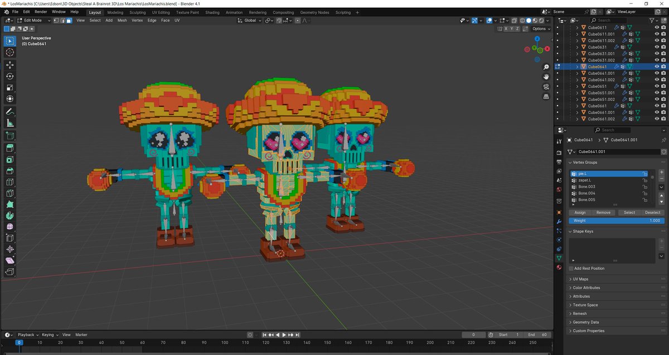Select the Poly Build tool
669x355 pixels.
(10, 204)
